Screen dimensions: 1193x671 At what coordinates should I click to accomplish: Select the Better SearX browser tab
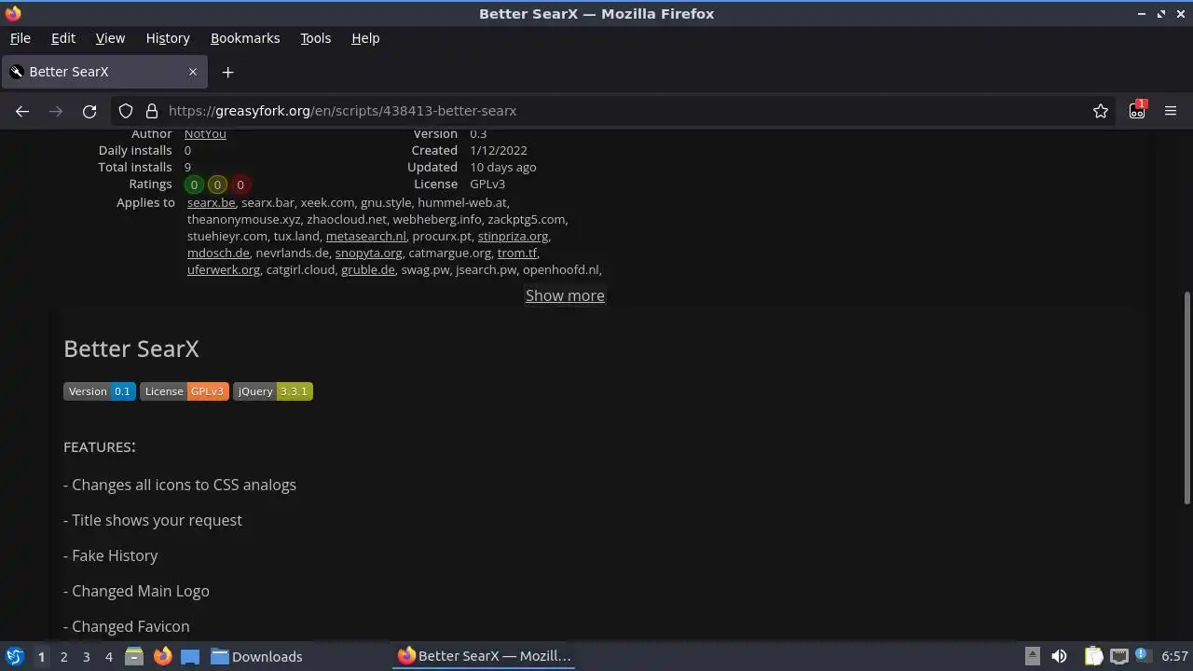coord(103,72)
